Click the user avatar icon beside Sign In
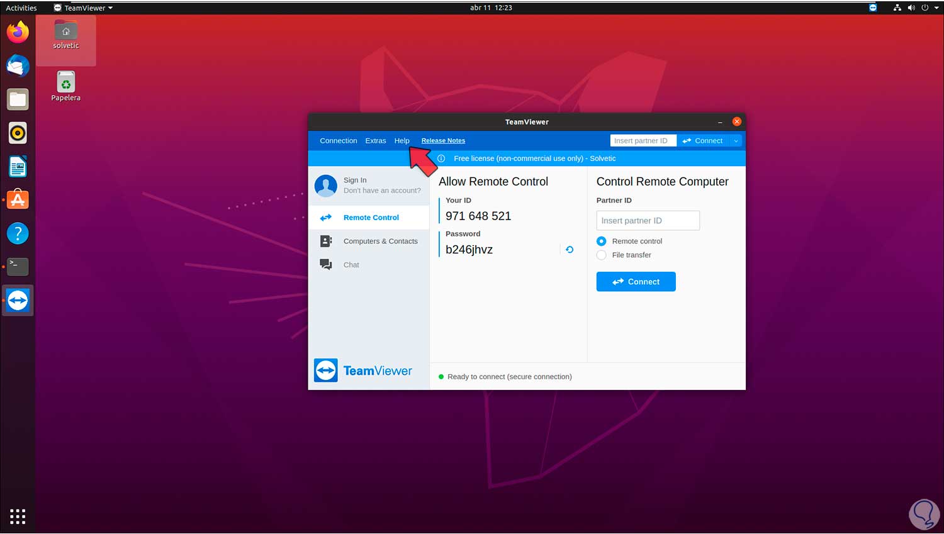Screen dimensions: 944x534 (x=326, y=186)
